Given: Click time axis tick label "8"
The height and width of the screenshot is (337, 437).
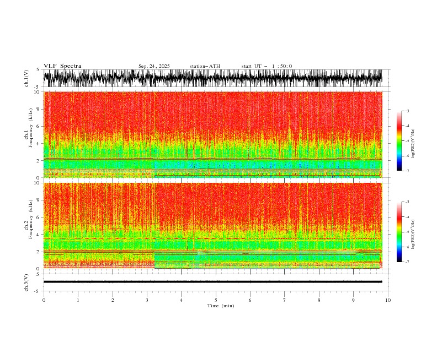Looking at the screenshot, I should click(319, 300).
